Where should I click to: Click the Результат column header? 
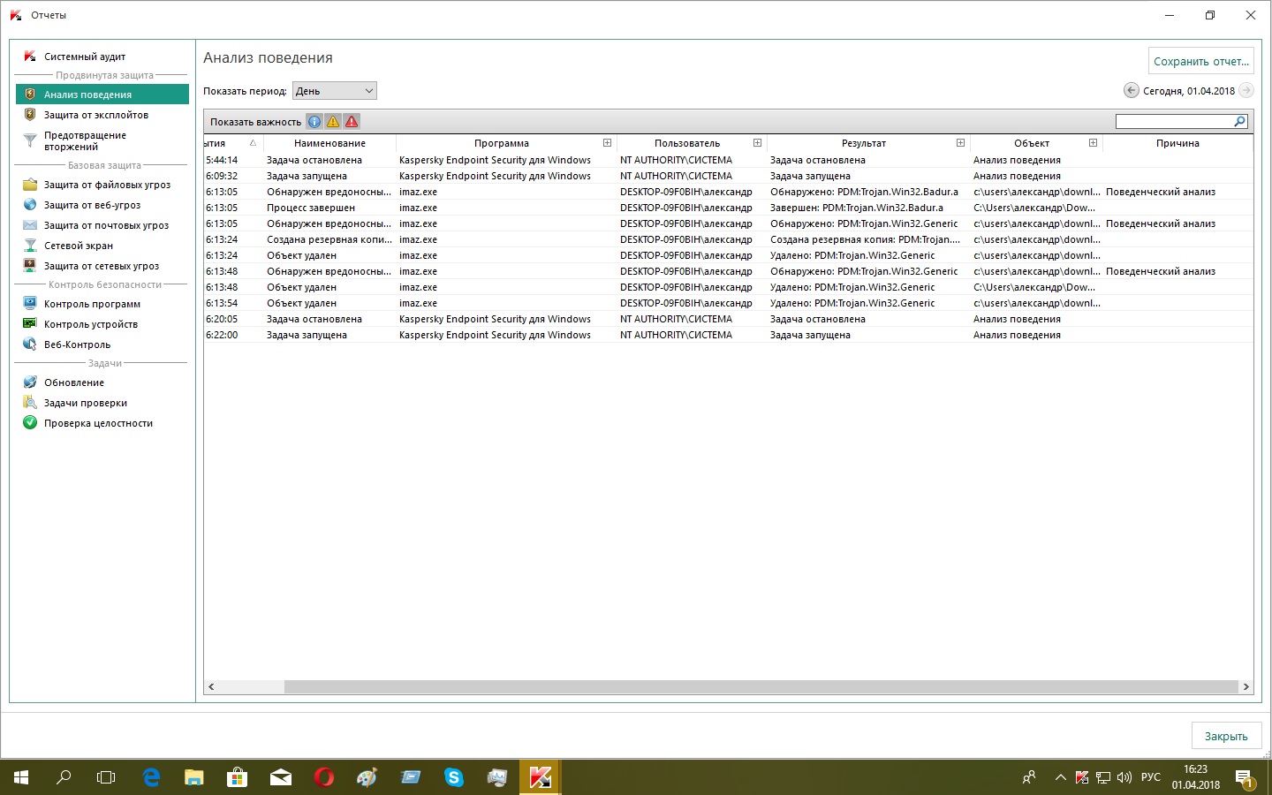pos(863,143)
